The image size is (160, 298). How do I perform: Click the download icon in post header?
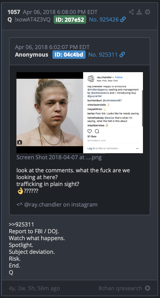tap(139, 12)
